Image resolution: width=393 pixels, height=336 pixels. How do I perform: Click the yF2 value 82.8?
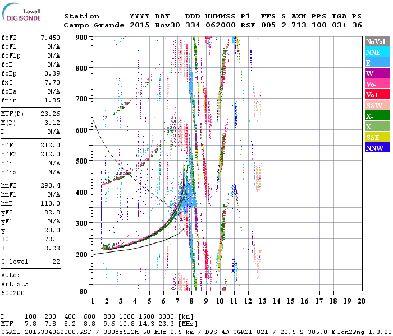52,212
